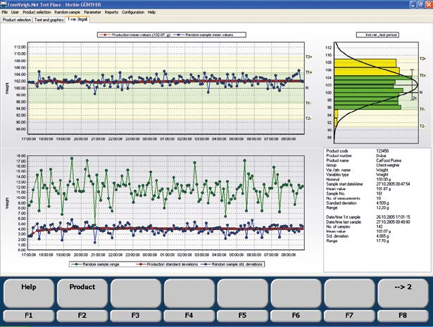Click the F4 function key button
This screenshot has width=433, height=327.
(189, 316)
